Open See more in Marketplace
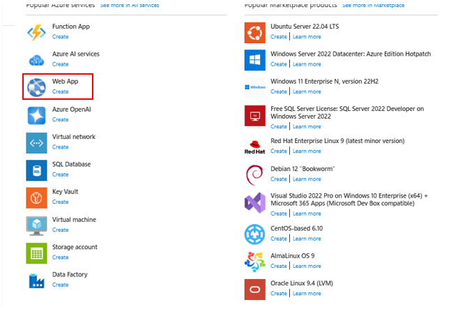This screenshot has width=451, height=314. pos(373,5)
